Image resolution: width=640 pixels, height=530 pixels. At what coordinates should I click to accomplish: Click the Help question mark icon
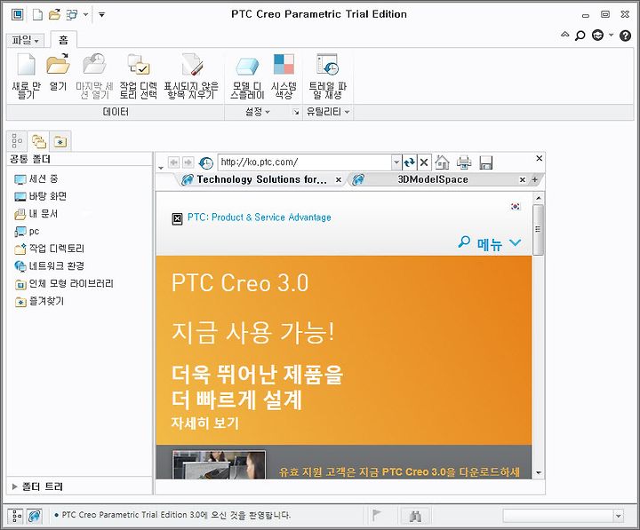(x=625, y=36)
